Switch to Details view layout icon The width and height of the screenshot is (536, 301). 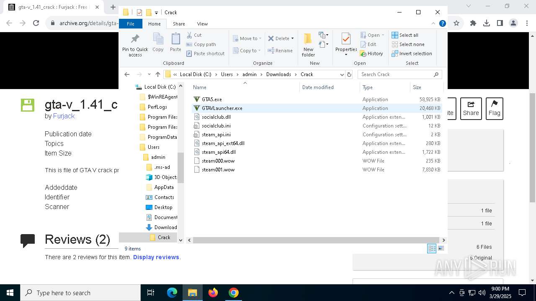(x=432, y=248)
